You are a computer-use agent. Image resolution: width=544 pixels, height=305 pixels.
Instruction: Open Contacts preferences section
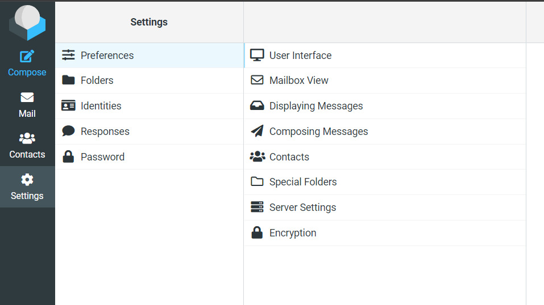[x=289, y=157]
